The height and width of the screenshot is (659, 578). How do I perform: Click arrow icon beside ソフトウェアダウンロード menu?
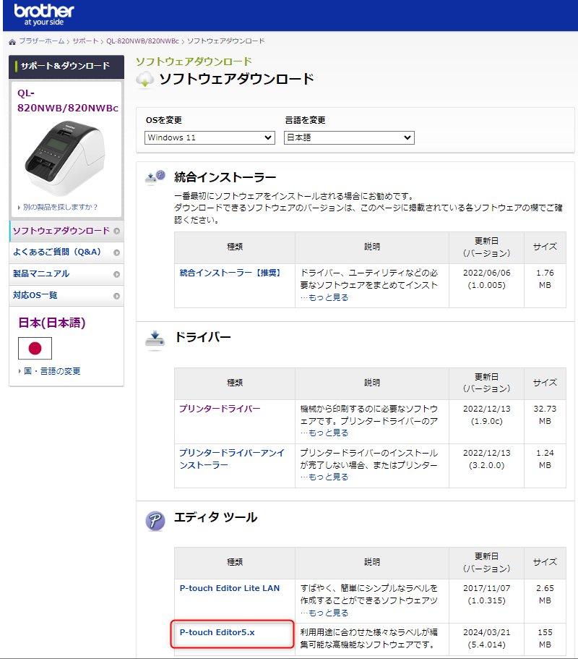[x=117, y=231]
